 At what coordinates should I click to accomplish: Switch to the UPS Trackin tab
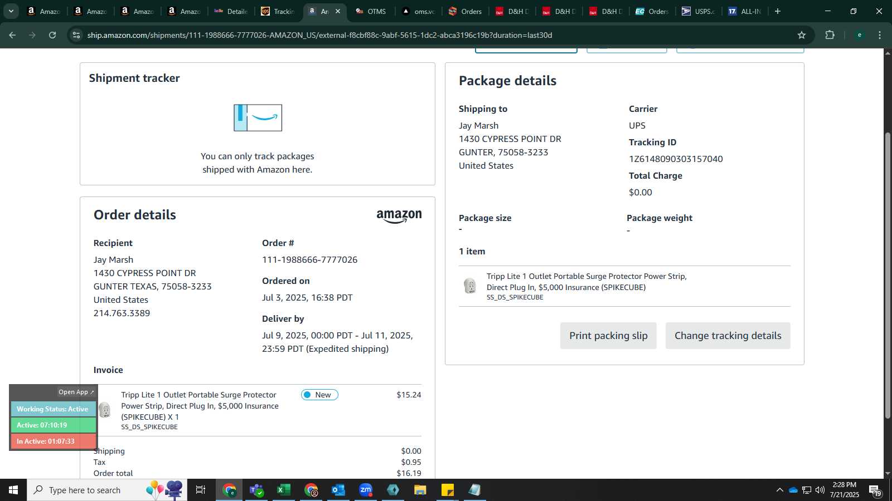coord(278,11)
